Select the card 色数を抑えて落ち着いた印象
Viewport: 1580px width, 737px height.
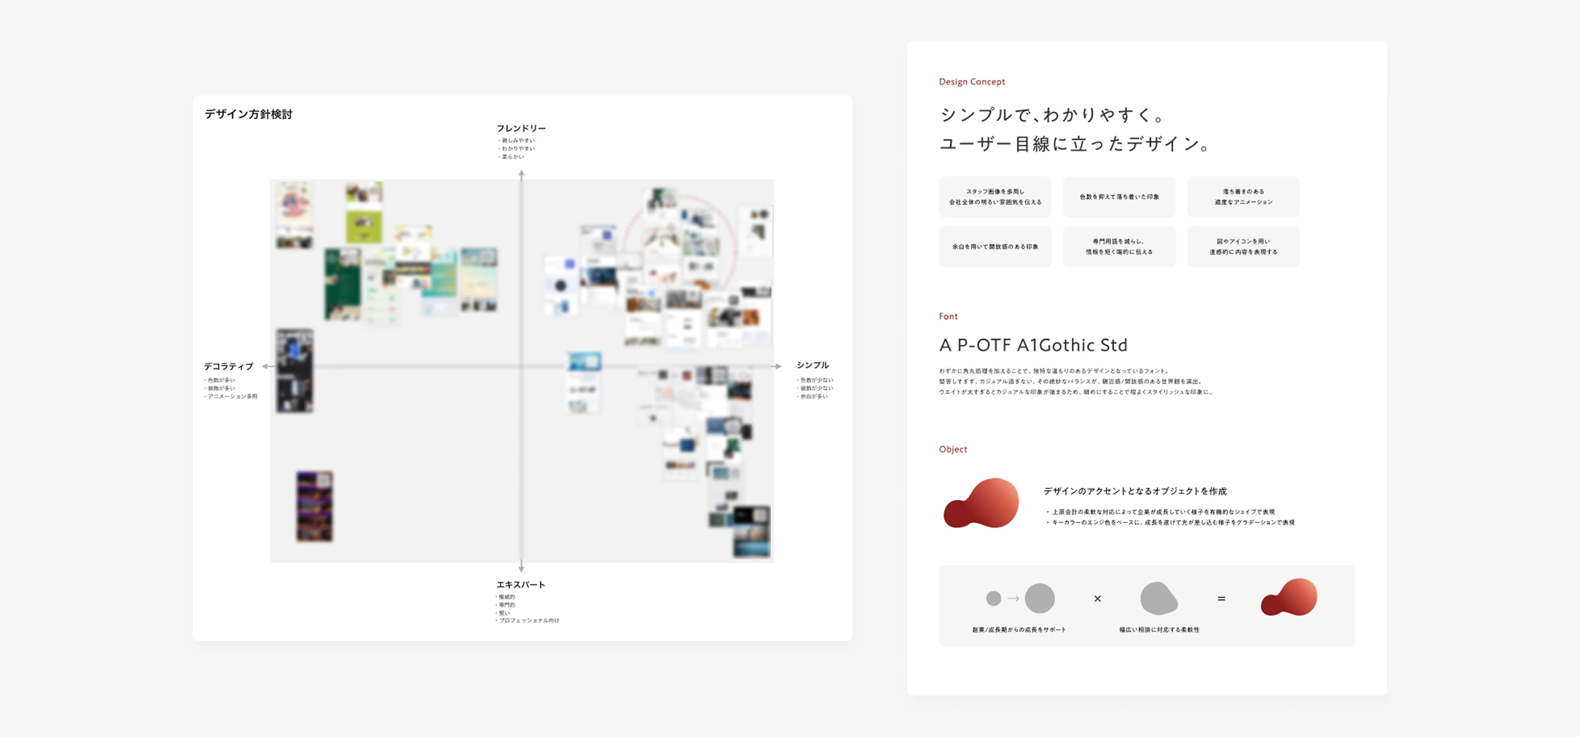(1119, 197)
